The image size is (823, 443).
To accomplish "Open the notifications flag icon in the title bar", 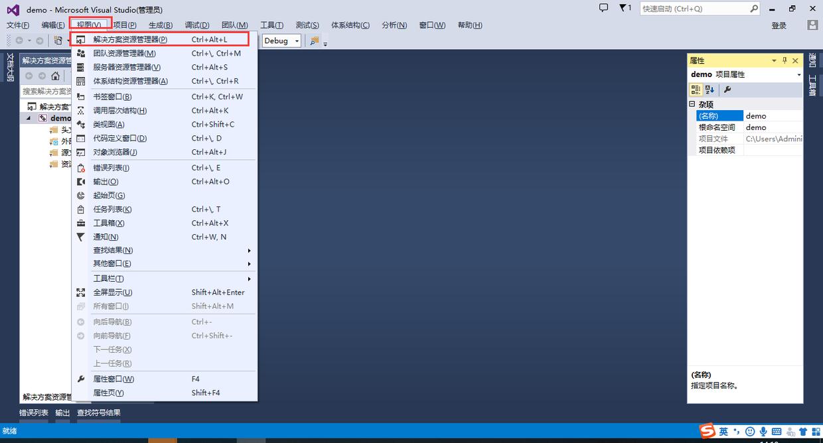I will [625, 8].
